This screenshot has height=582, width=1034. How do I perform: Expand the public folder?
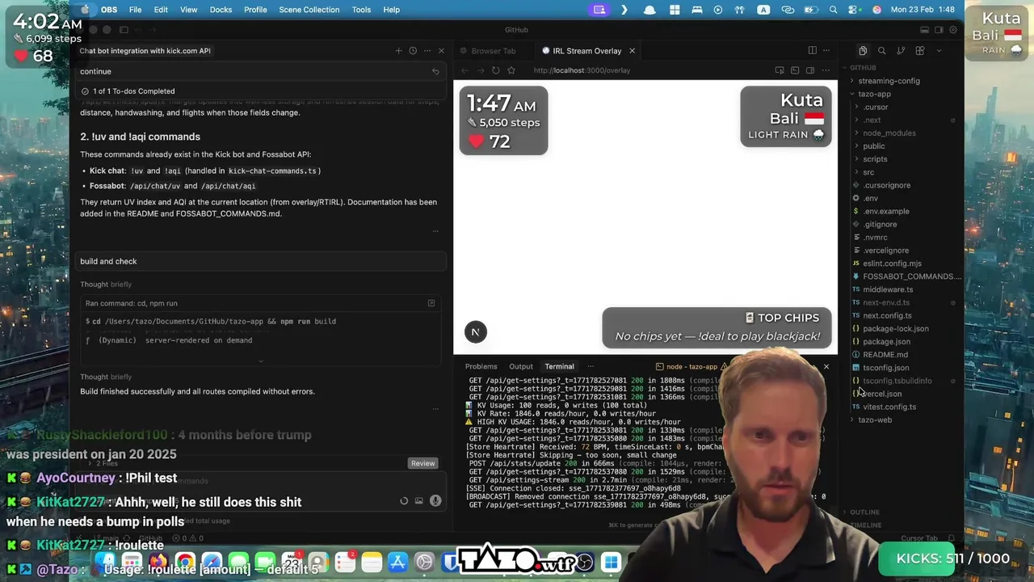coord(873,146)
